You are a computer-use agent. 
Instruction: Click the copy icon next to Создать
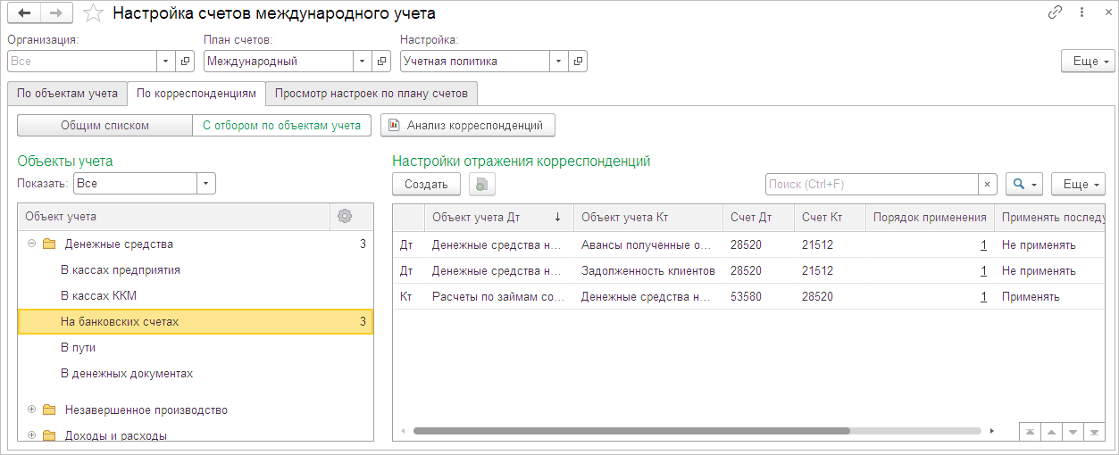(481, 185)
